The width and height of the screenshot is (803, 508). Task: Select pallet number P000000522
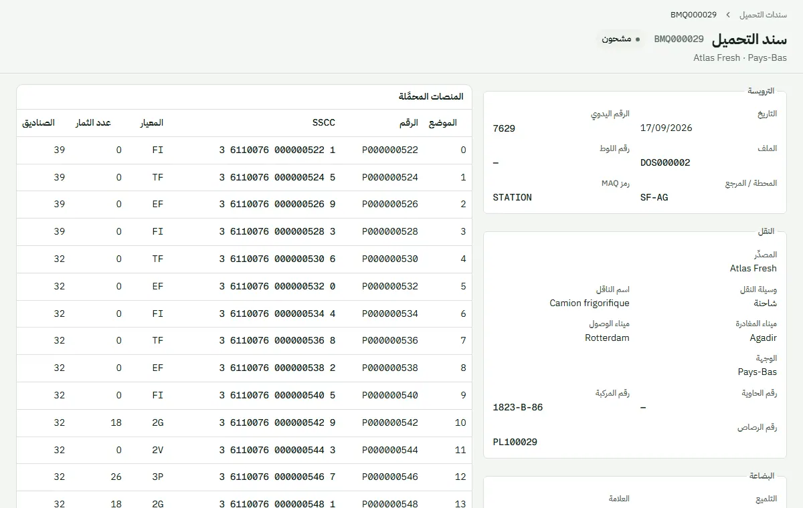click(390, 150)
